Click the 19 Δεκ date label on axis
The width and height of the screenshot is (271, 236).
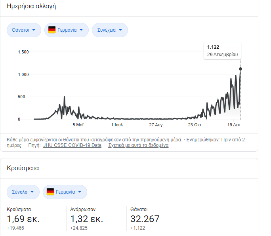tap(234, 125)
